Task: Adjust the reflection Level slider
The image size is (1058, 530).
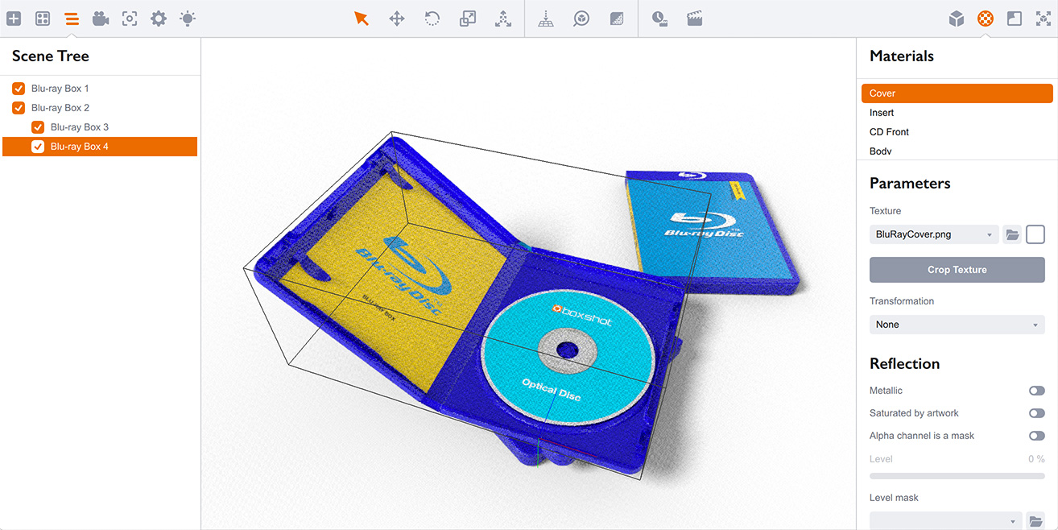Action: (957, 476)
